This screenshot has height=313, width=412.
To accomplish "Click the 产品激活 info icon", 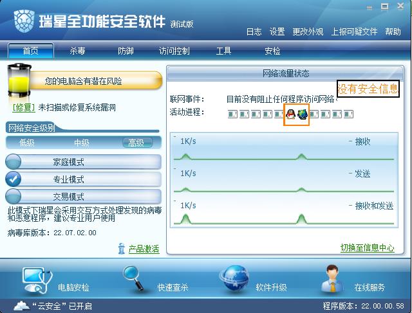I will pyautogui.click(x=122, y=249).
